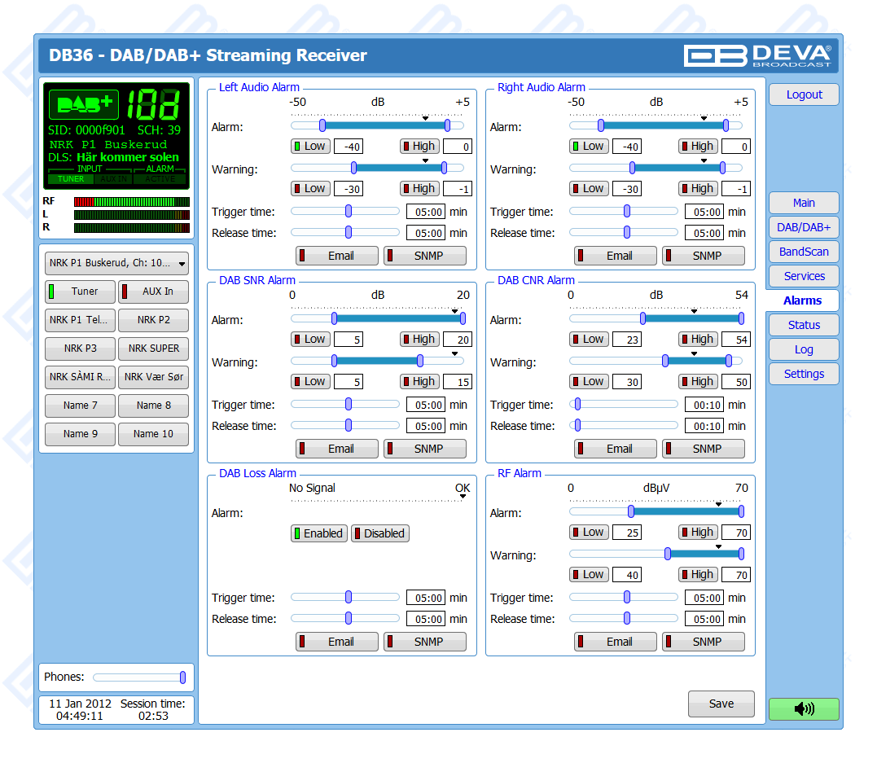Toggle Left Audio Alarm High threshold
This screenshot has height=763, width=877.
419,147
